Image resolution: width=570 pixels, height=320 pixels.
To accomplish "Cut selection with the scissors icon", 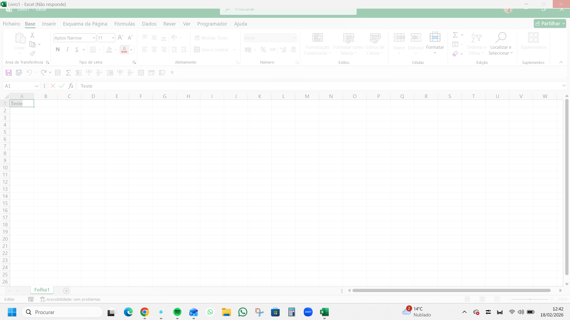I will (x=32, y=35).
